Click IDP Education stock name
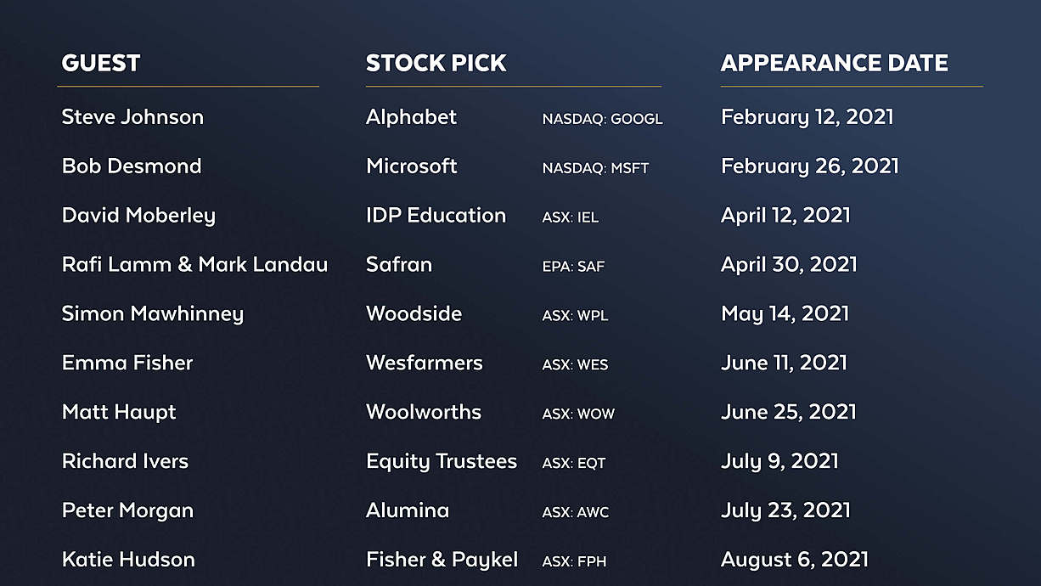 click(436, 216)
